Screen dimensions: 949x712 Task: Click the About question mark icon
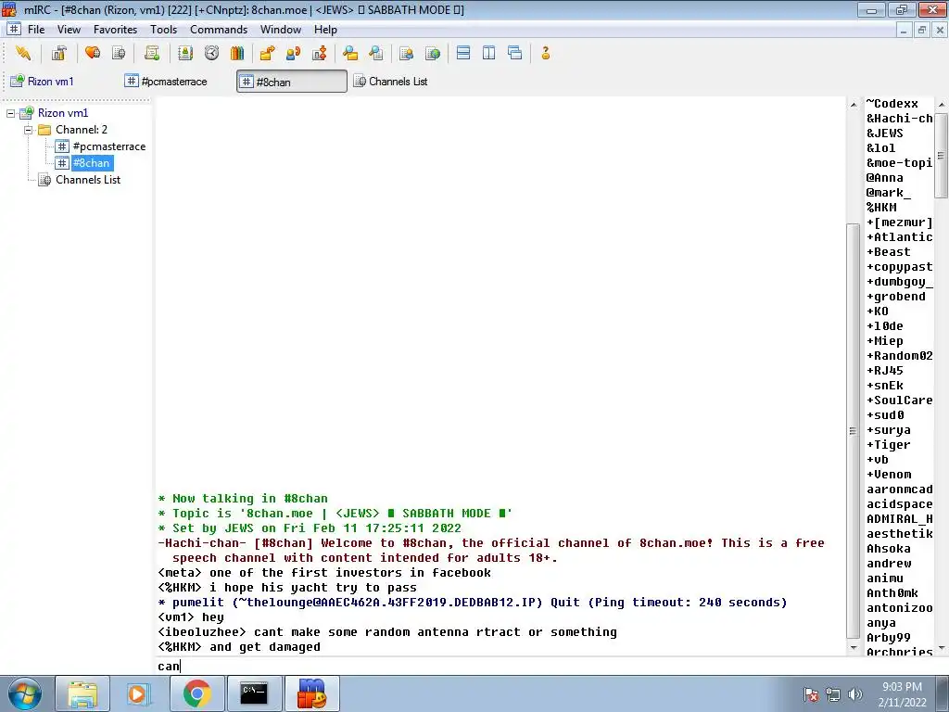[545, 53]
